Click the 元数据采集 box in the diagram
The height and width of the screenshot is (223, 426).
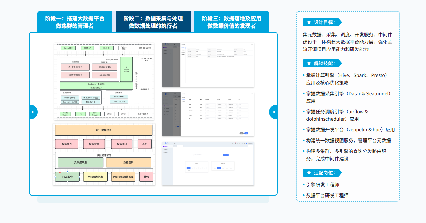point(80,162)
